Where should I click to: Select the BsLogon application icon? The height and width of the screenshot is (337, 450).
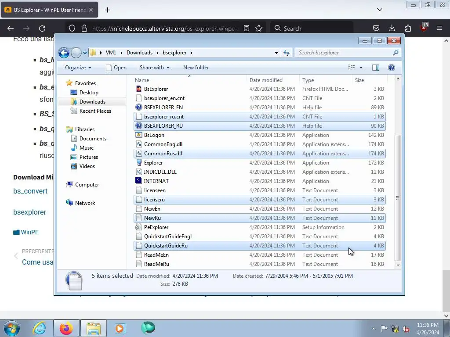click(139, 135)
